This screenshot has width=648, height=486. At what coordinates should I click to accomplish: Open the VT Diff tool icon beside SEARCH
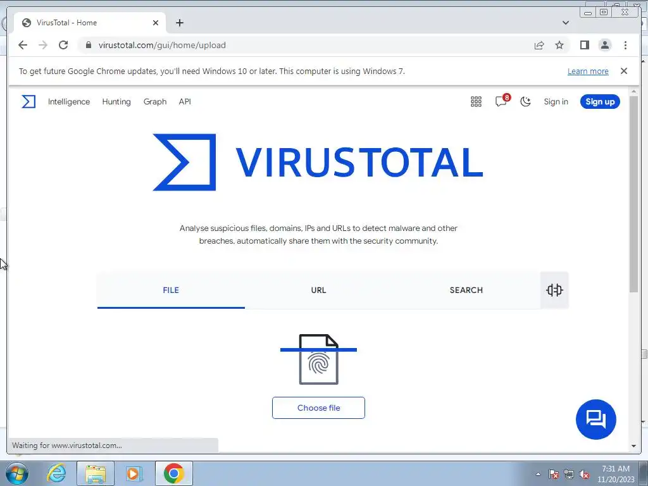click(554, 290)
